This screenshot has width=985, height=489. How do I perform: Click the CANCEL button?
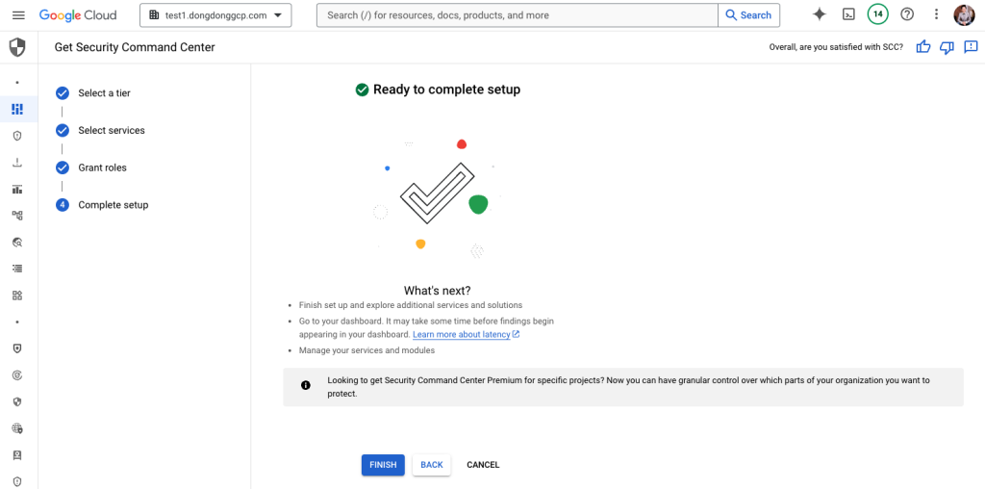(483, 465)
